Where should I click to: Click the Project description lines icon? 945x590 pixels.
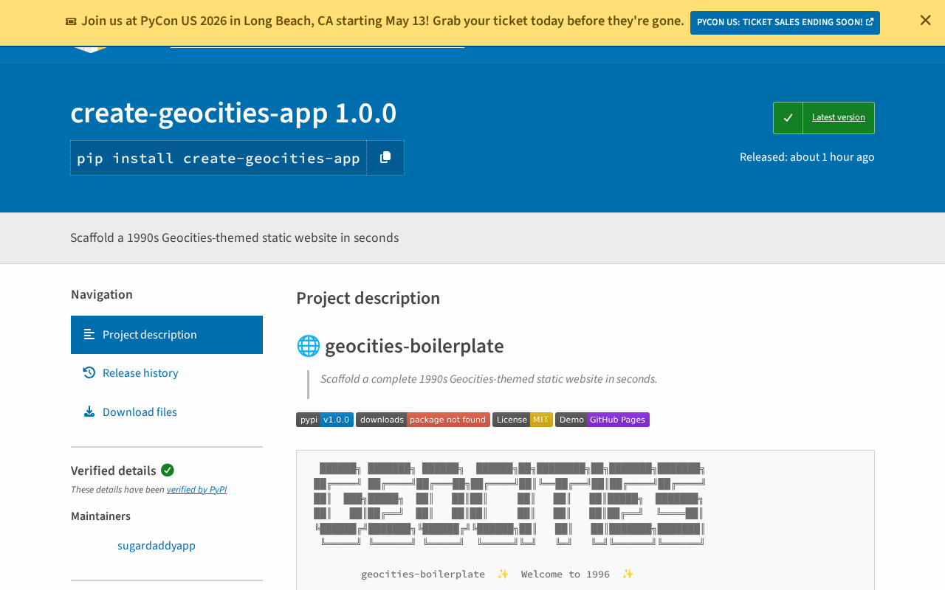tap(89, 334)
